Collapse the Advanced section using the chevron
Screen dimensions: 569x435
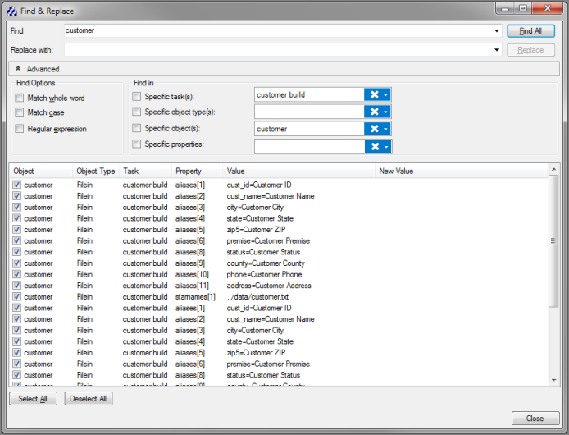tap(18, 69)
